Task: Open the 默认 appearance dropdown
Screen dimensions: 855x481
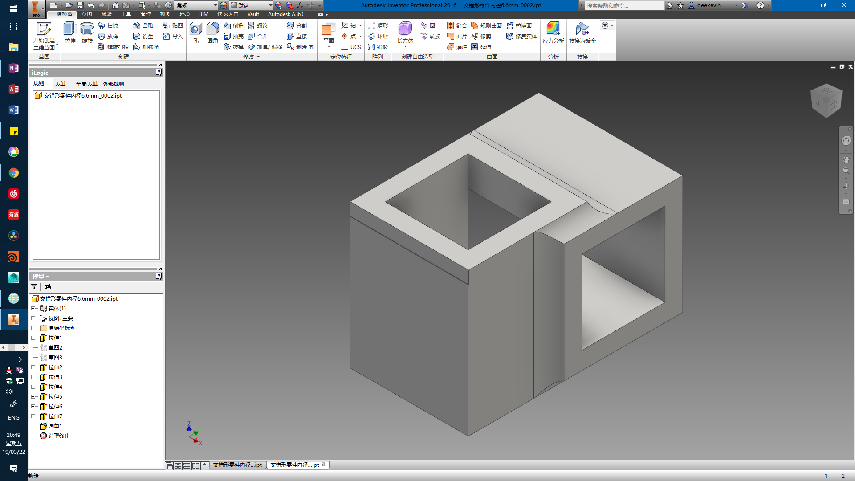Action: click(x=270, y=5)
